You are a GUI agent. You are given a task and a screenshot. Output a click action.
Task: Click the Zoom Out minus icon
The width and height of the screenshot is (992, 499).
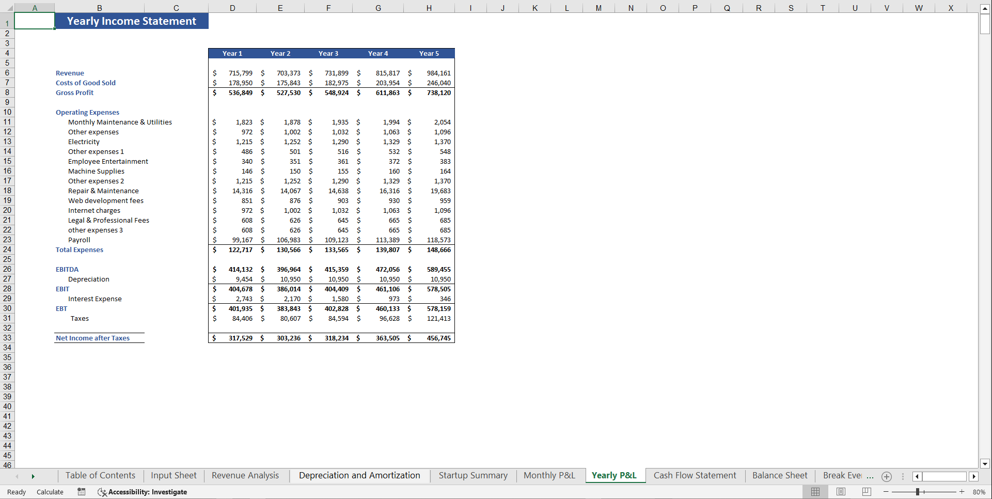(x=886, y=492)
